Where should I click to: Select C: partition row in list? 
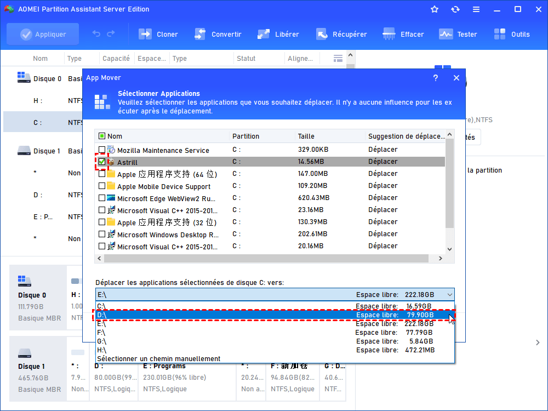[43, 122]
